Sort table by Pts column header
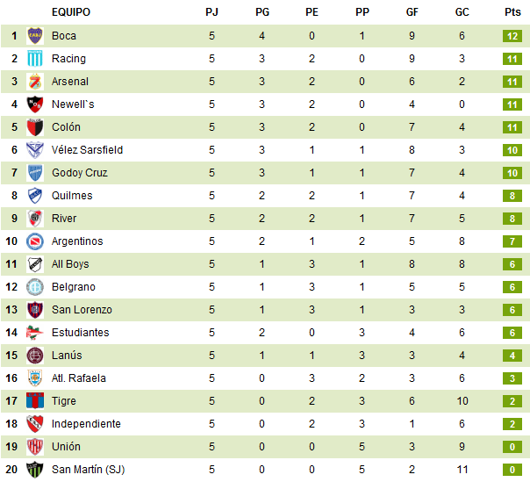 (512, 12)
